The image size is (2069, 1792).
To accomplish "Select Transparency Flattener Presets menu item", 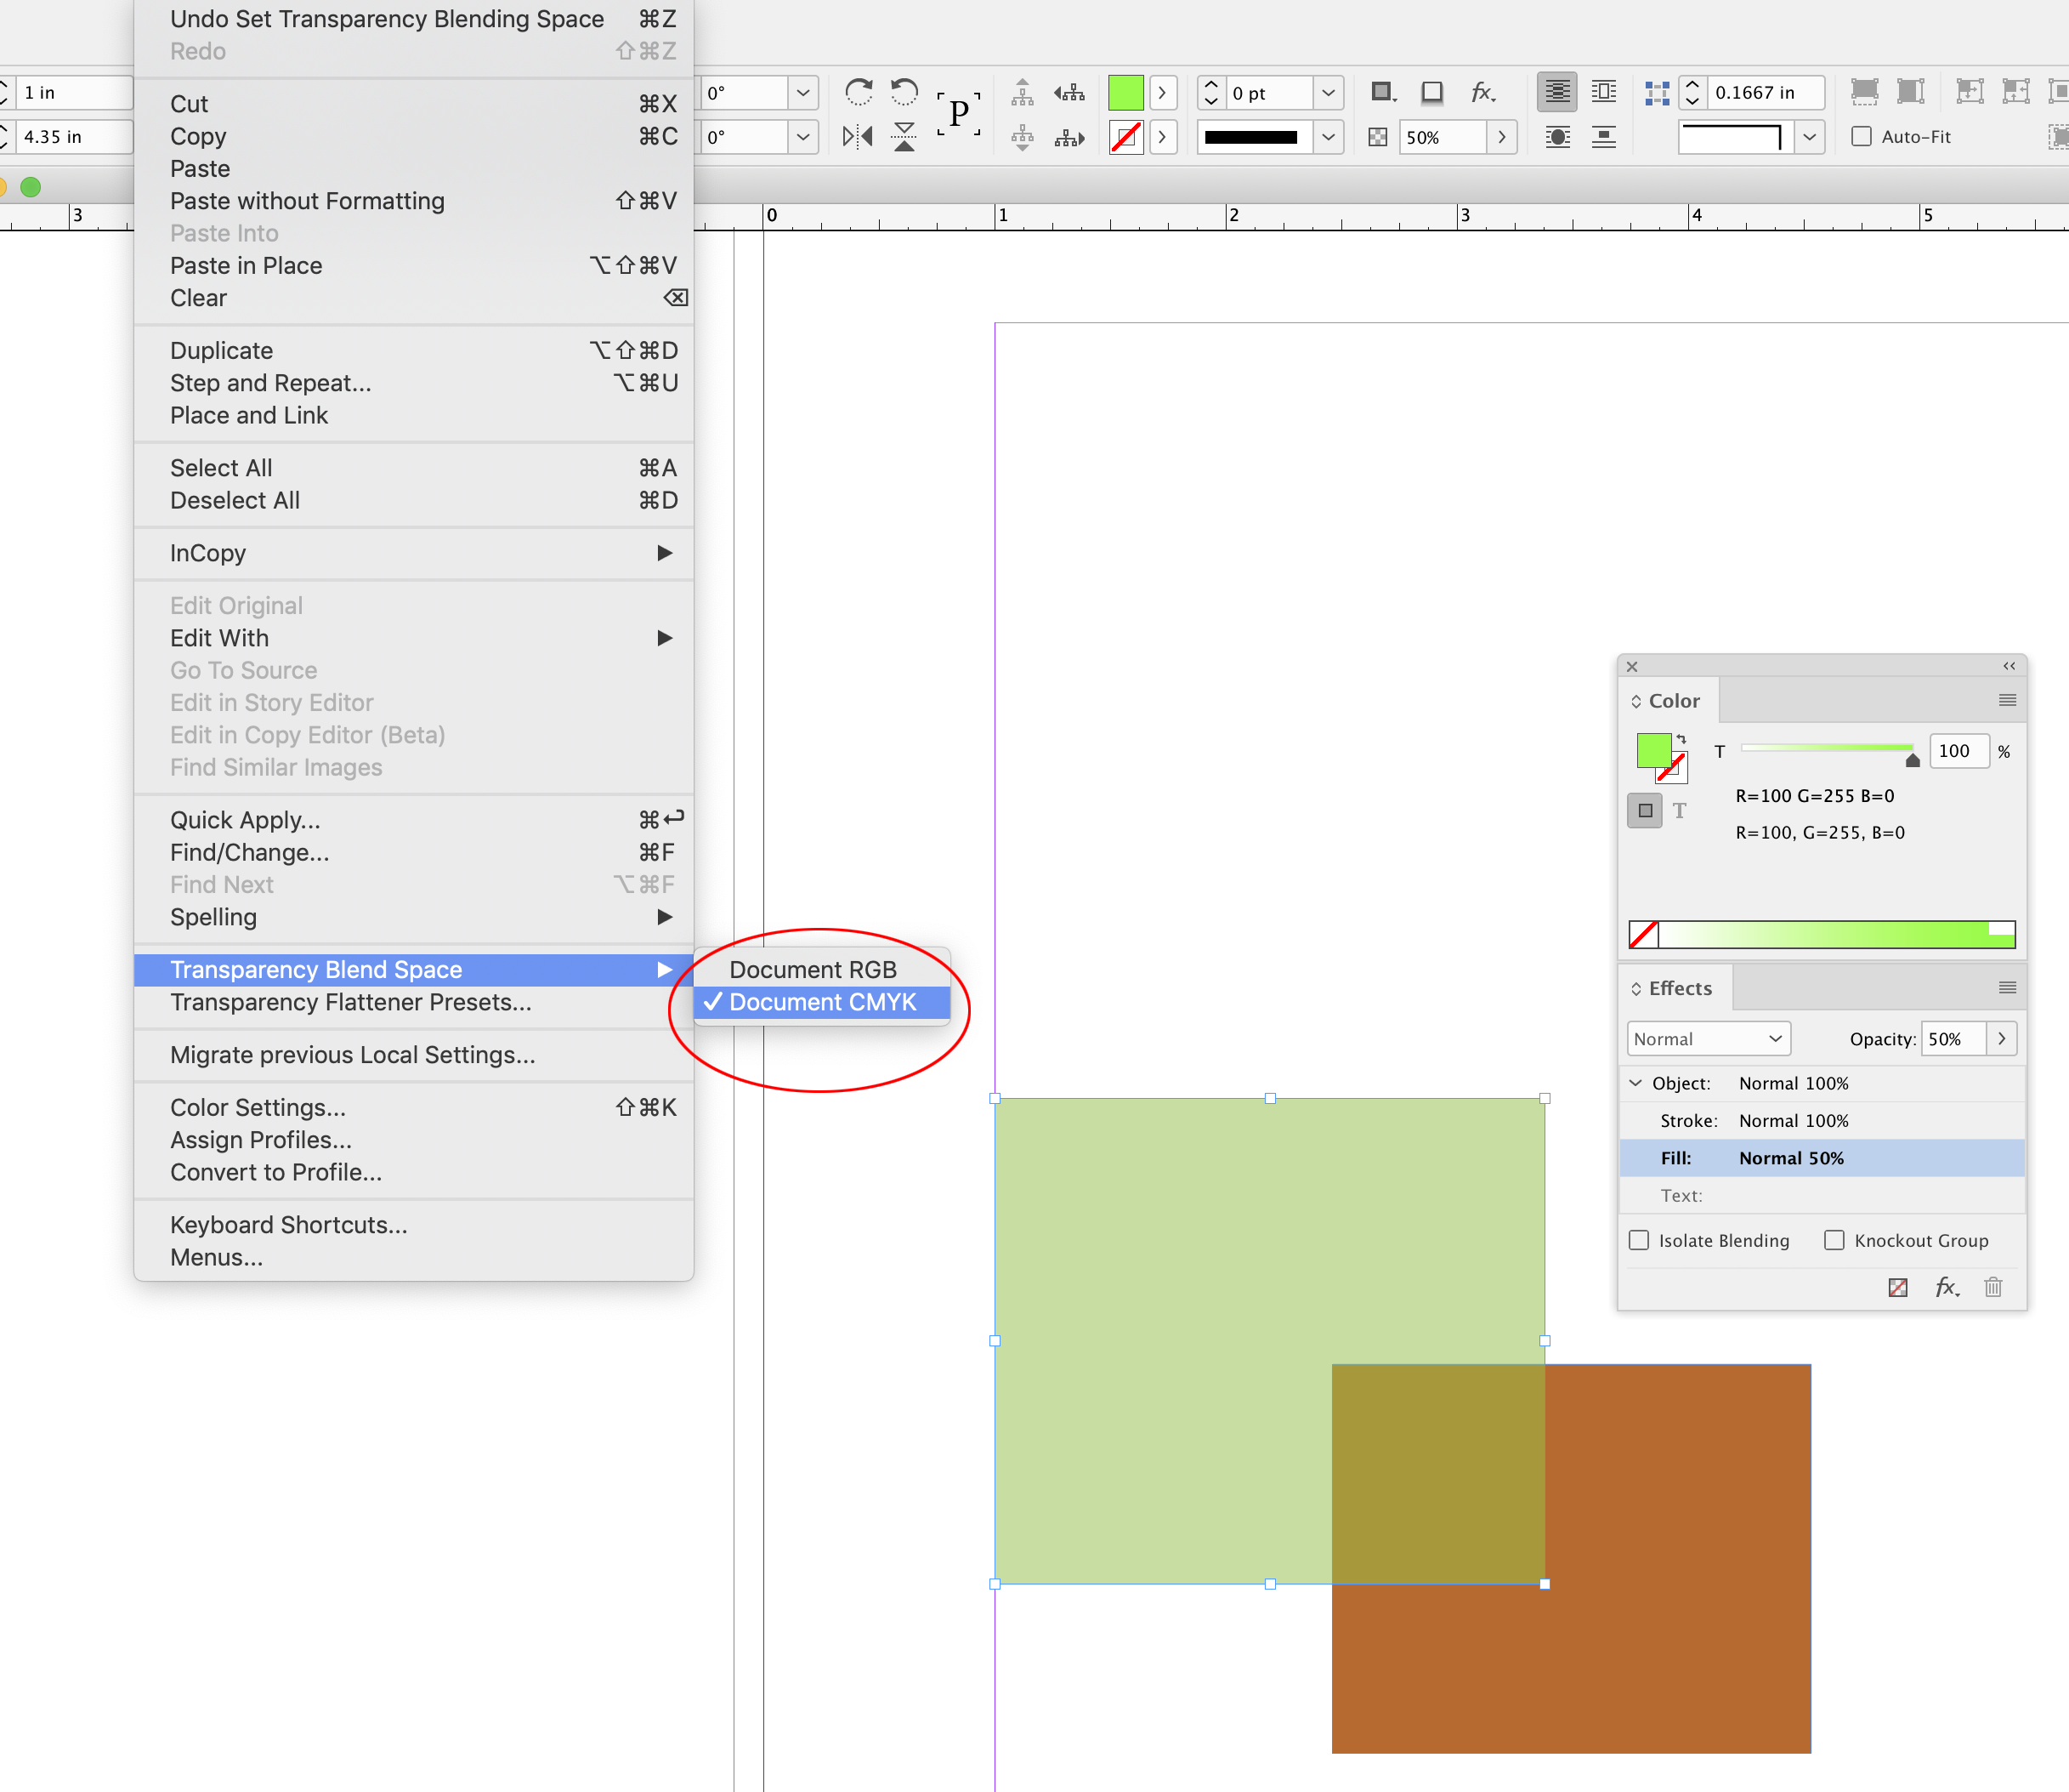I will pyautogui.click(x=351, y=1003).
